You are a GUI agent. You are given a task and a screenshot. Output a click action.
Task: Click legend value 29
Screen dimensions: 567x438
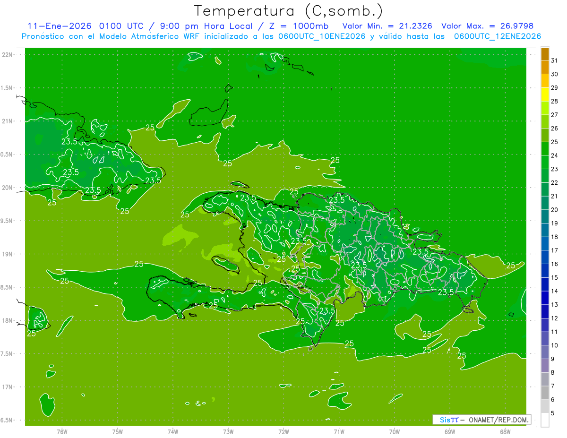(555, 87)
